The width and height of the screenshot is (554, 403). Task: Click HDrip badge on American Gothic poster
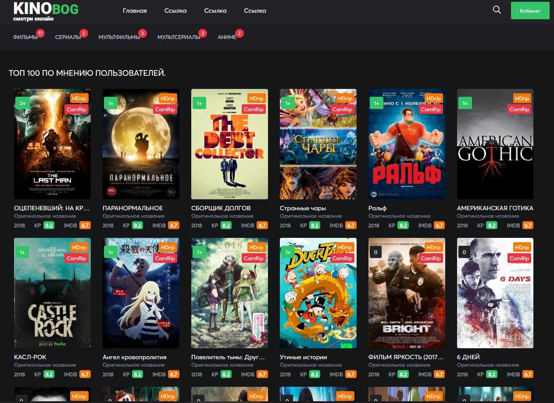pyautogui.click(x=522, y=99)
